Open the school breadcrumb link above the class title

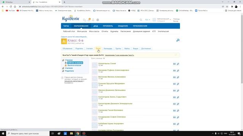[74, 37]
